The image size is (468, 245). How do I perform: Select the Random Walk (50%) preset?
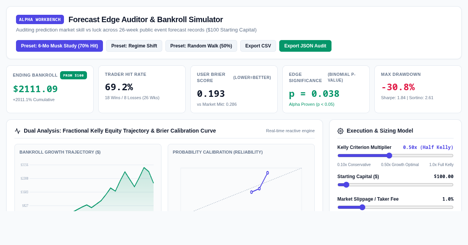pos(201,46)
